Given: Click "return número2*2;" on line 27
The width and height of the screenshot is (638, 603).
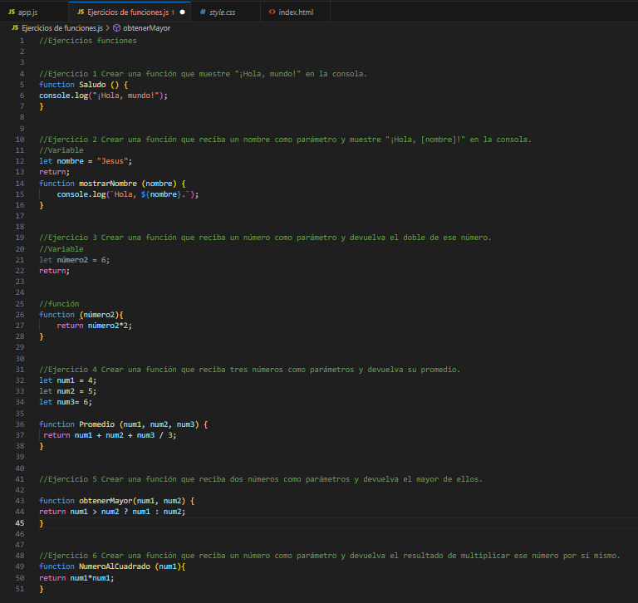Looking at the screenshot, I should (95, 326).
